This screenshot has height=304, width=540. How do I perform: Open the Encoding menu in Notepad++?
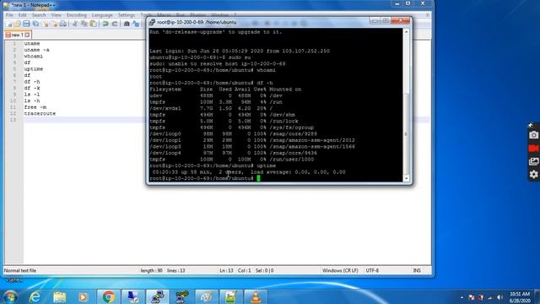pos(77,15)
